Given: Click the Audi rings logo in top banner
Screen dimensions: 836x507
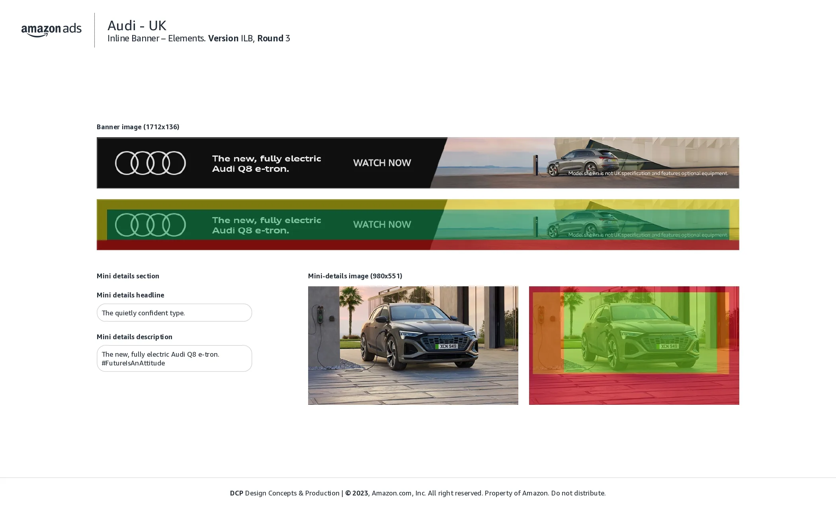Looking at the screenshot, I should (x=150, y=163).
